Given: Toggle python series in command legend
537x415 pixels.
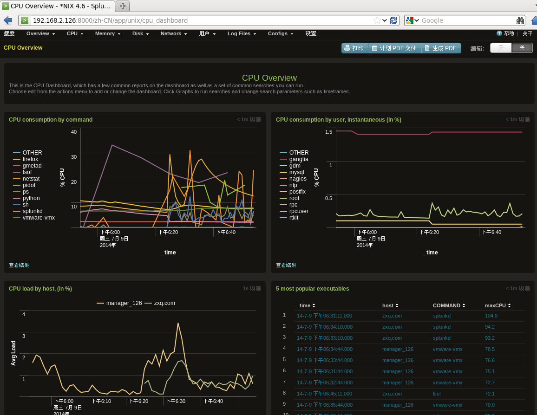Looking at the screenshot, I should coord(26,198).
